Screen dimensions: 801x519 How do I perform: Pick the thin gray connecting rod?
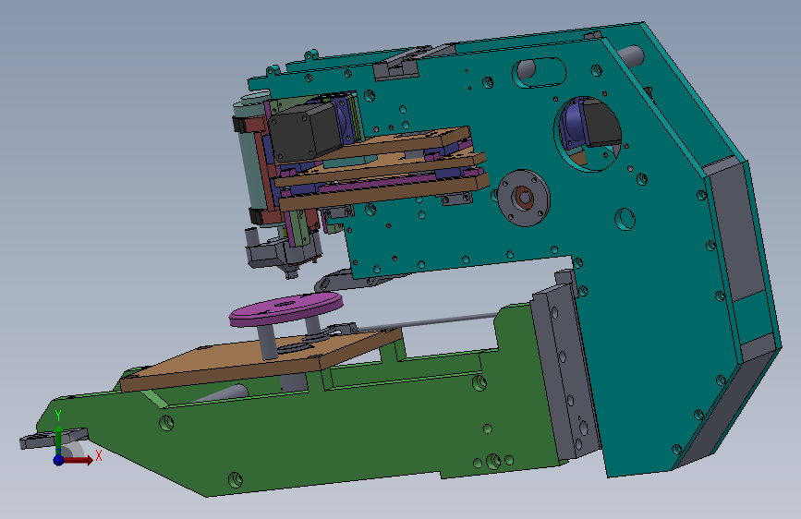tap(427, 321)
